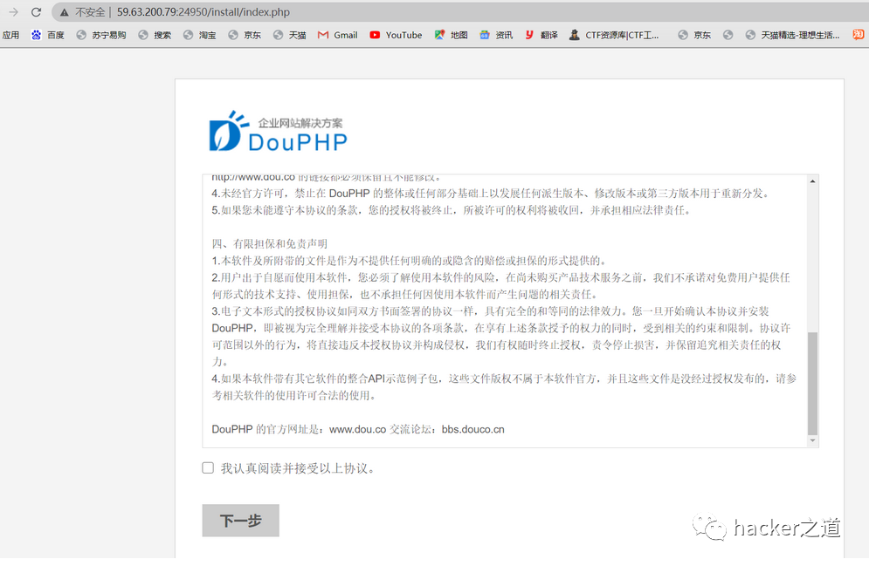Click the license scrollbar down arrow
Viewport: 869px width, 566px height.
[812, 440]
